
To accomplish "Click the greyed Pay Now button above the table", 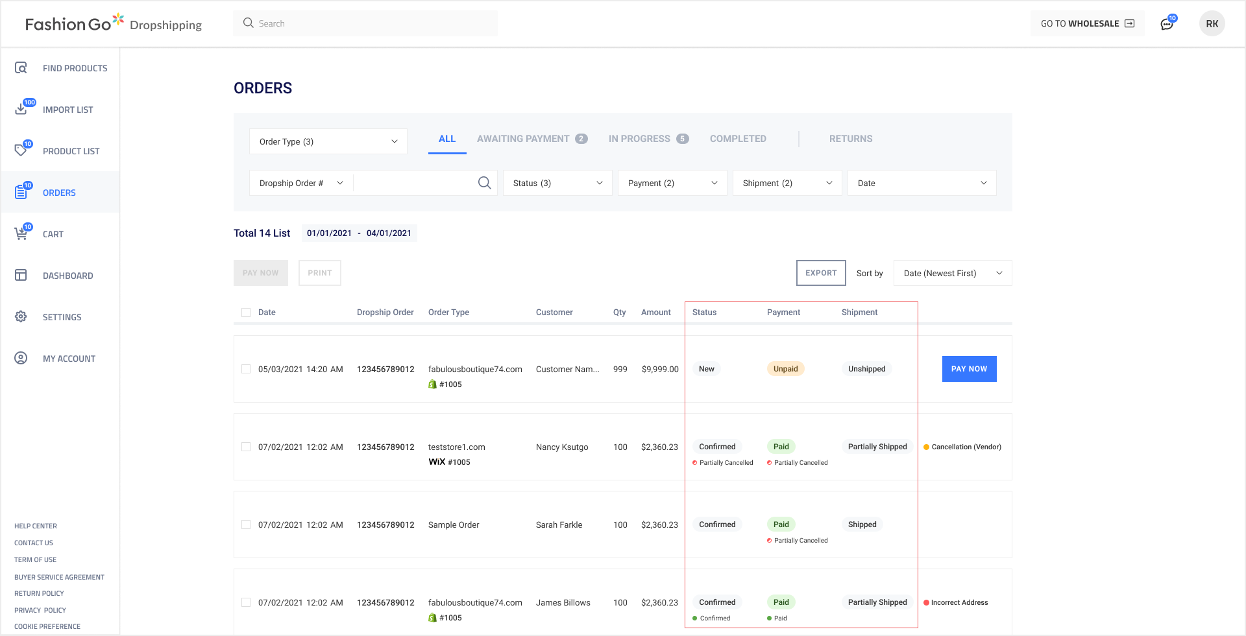I will [x=261, y=273].
